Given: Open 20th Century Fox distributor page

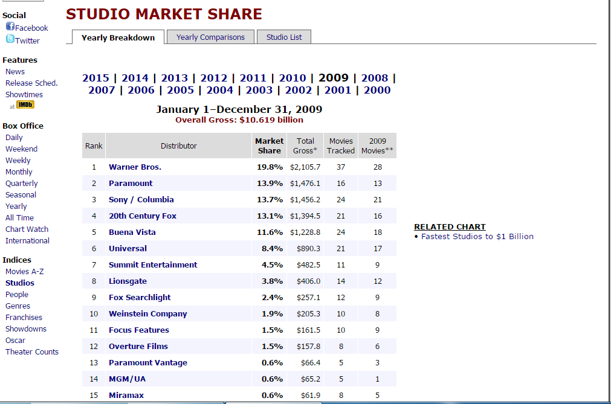Looking at the screenshot, I should point(143,216).
